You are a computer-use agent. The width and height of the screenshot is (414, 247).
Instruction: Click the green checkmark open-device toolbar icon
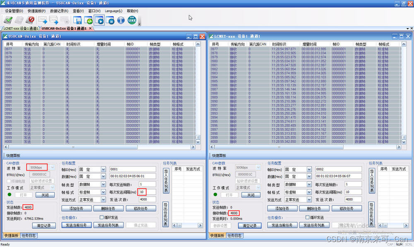pos(8,20)
